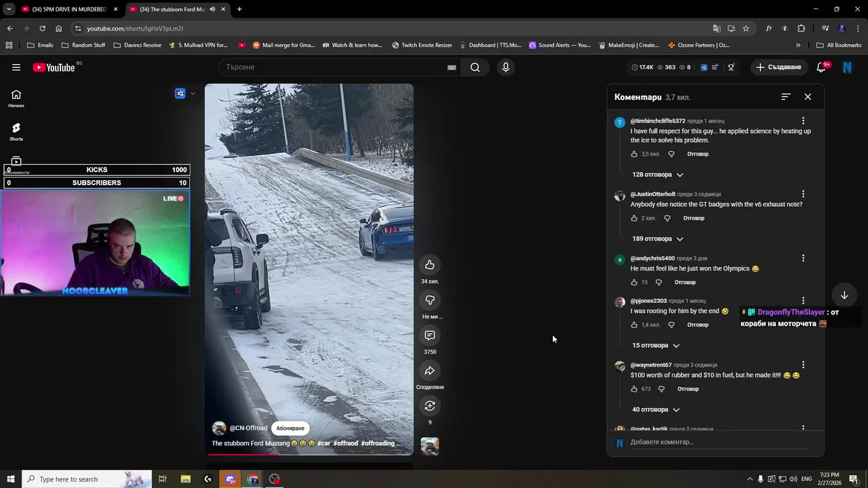Open options menu for andychris5400 comment

point(803,258)
